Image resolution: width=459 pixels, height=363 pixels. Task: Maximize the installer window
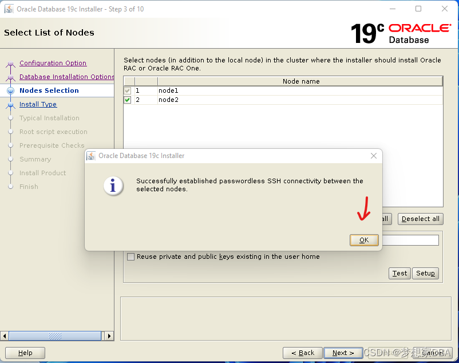coord(418,9)
